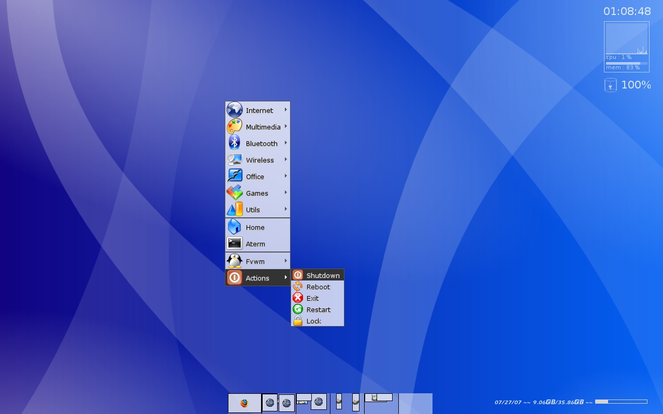Click the memory usage bar above mem 83%

[627, 63]
